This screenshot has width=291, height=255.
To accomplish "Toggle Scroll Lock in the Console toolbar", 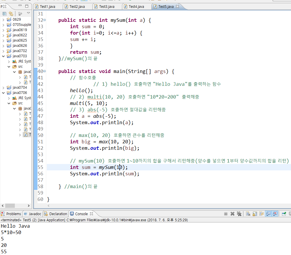I will [x=255, y=214].
